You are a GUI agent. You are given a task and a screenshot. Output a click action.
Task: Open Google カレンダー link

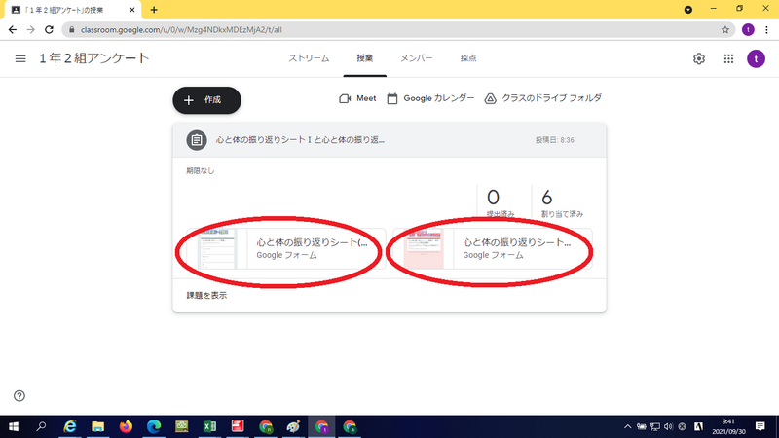click(x=430, y=98)
